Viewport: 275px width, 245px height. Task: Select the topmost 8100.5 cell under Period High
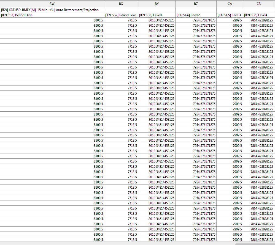pos(52,20)
